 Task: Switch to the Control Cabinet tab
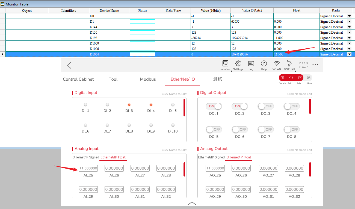[x=78, y=79]
